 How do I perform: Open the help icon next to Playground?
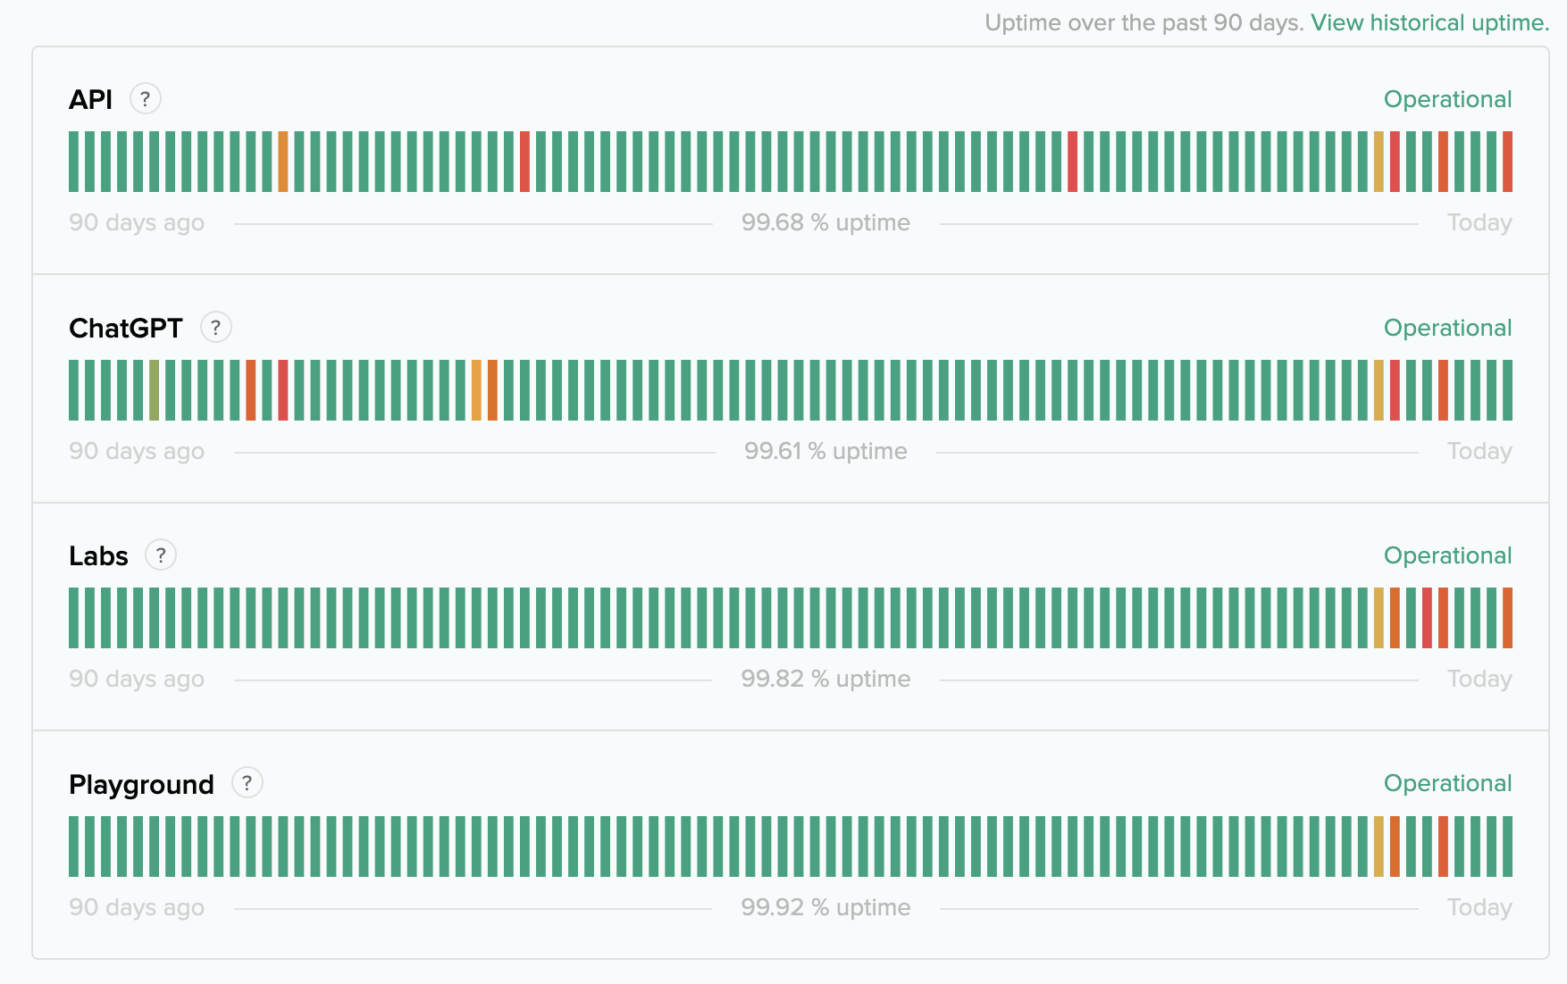(x=247, y=782)
